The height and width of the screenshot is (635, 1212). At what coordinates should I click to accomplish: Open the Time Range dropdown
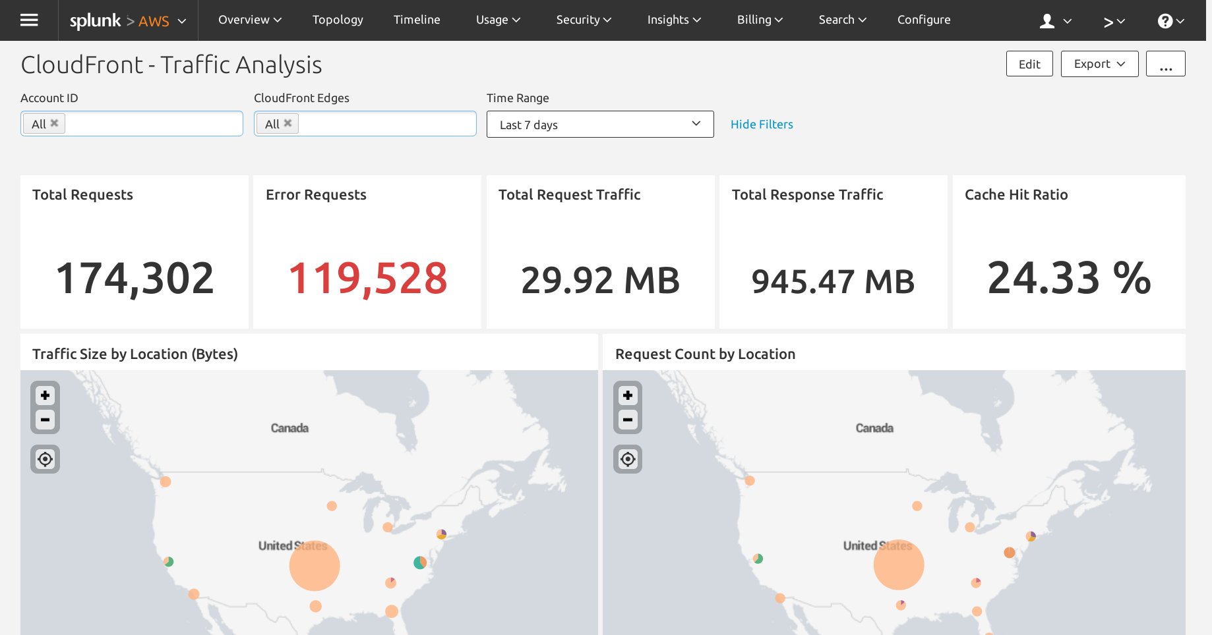599,124
